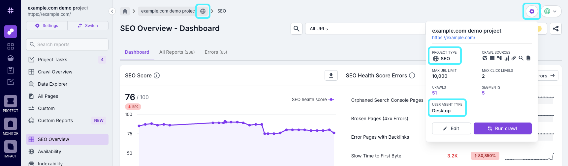This screenshot has height=166, width=568.
Task: Open the user account dropdown
Action: [x=551, y=11]
